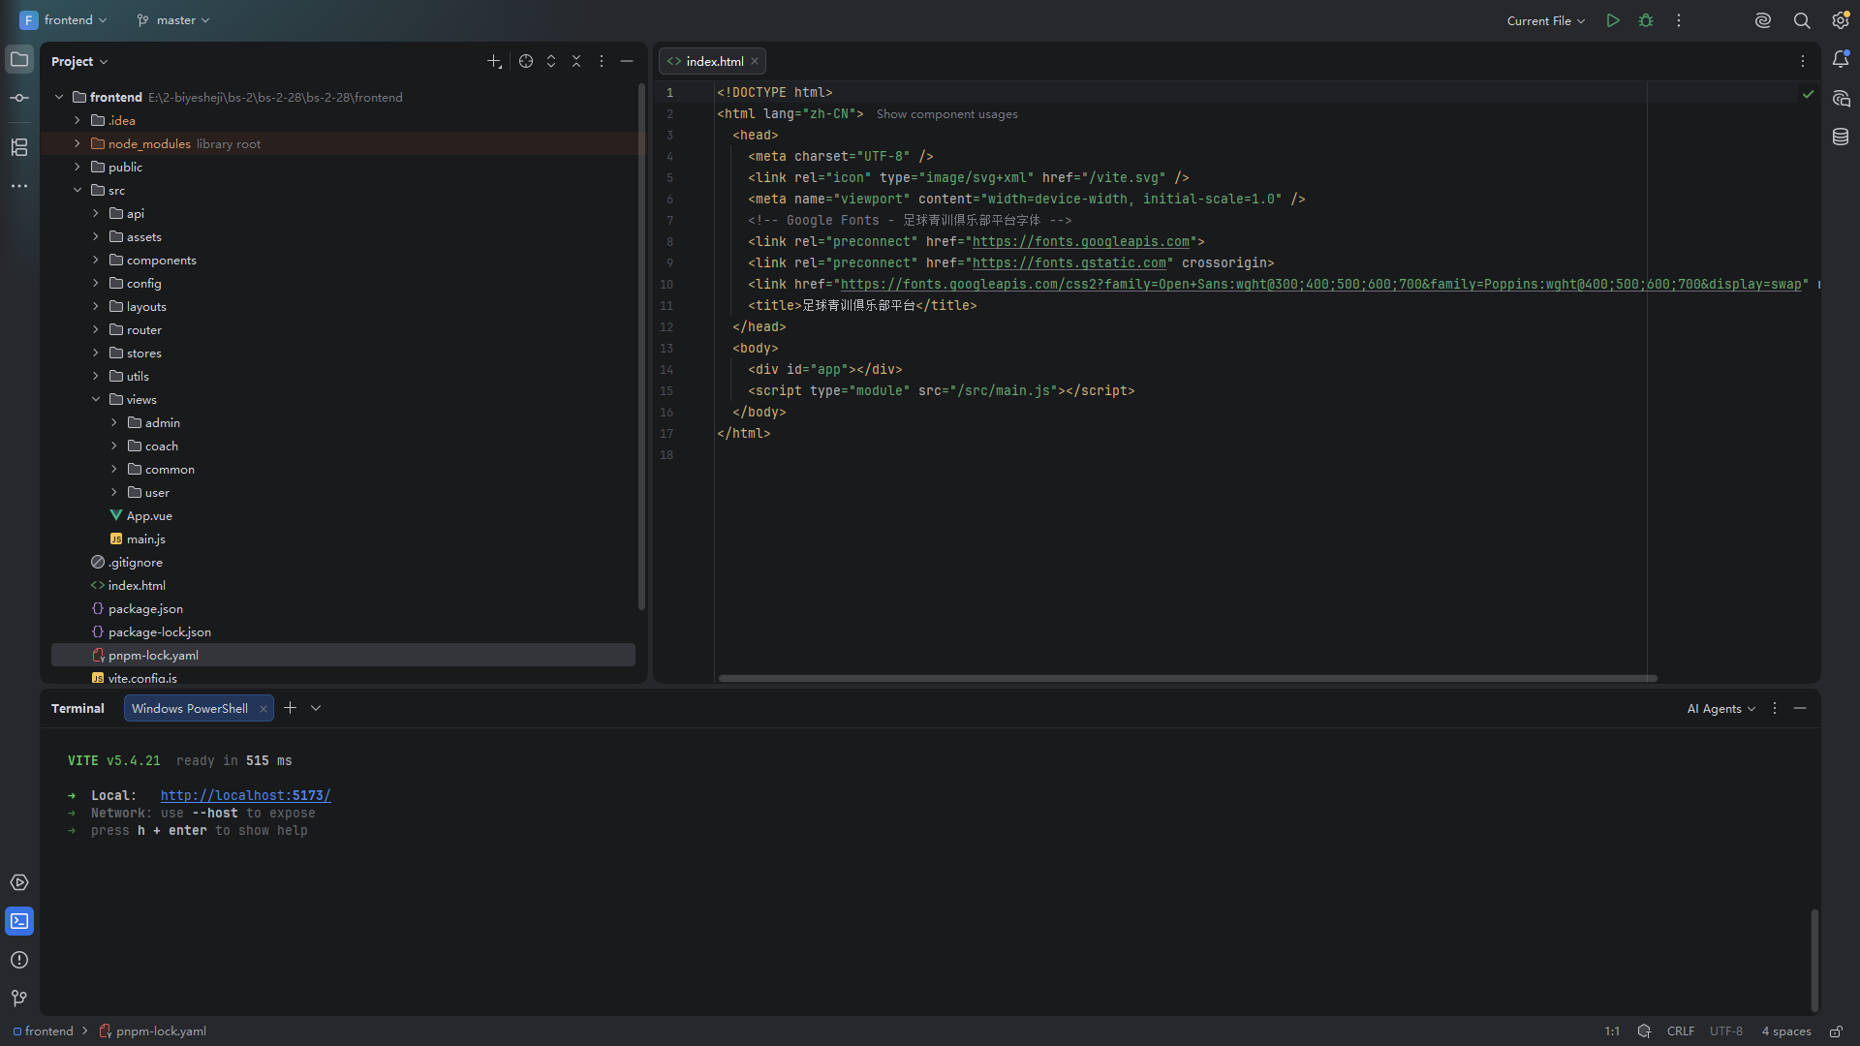Open the Search Everywhere magnifier icon
Image resolution: width=1860 pixels, height=1046 pixels.
point(1802,20)
